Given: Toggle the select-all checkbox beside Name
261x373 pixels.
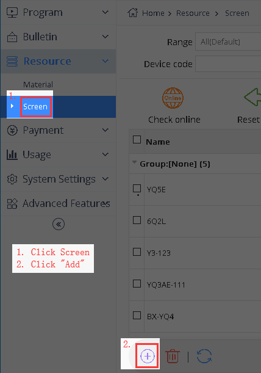Looking at the screenshot, I should click(137, 140).
